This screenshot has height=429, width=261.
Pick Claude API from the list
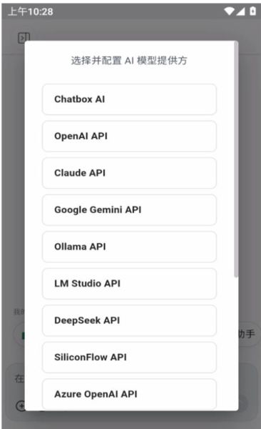129,173
